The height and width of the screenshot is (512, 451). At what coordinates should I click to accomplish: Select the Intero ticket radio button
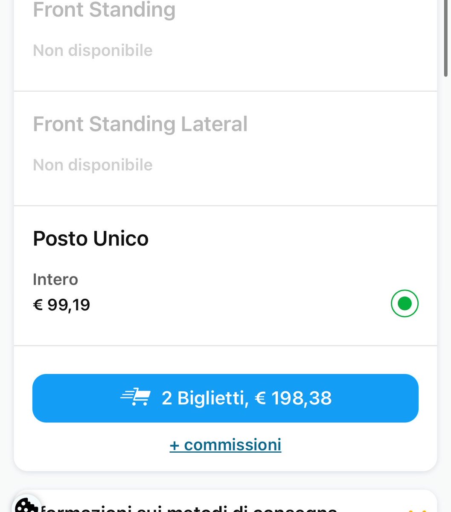(x=404, y=303)
